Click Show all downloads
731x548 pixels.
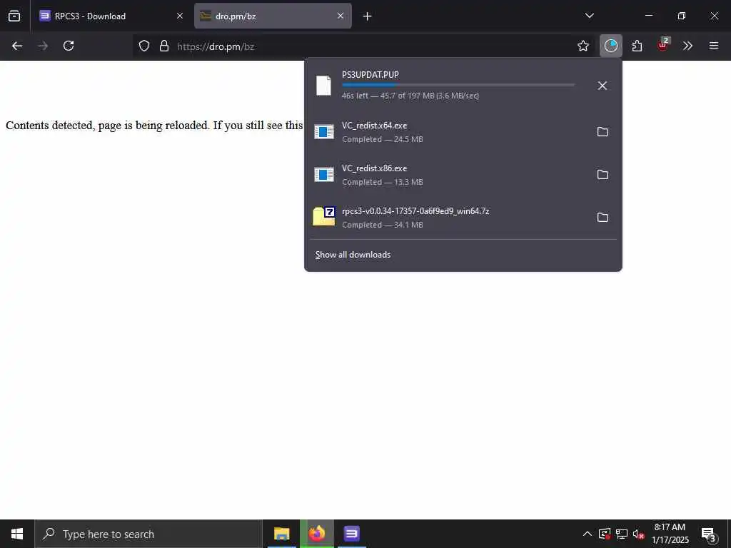tap(353, 255)
